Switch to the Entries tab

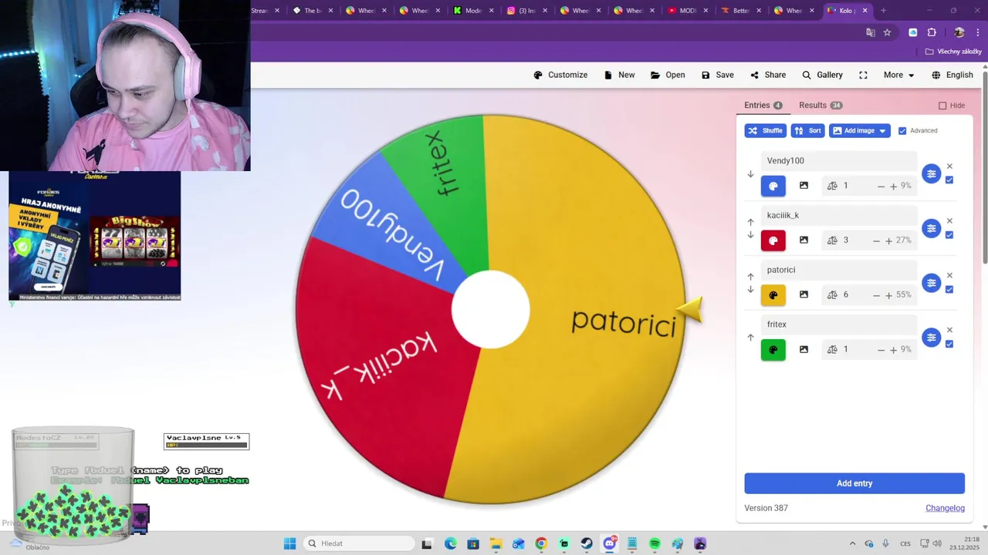pos(763,105)
